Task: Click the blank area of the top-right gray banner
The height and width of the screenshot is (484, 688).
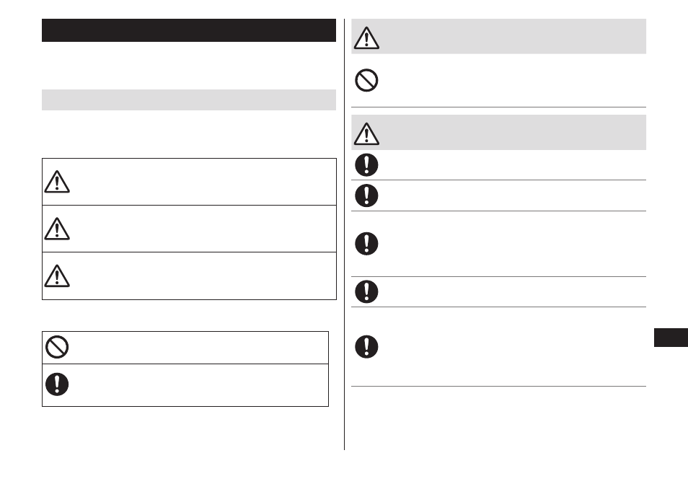Action: (x=512, y=37)
